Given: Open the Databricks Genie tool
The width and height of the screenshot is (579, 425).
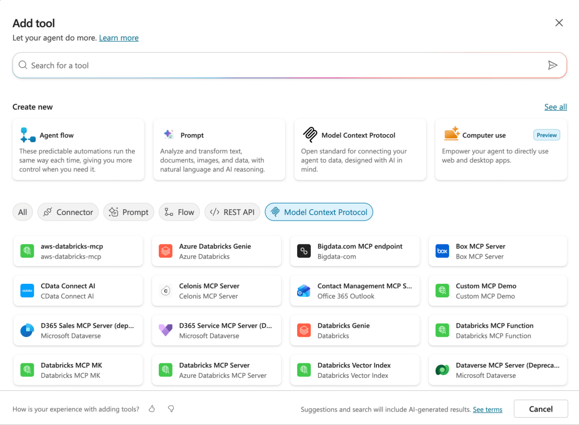Looking at the screenshot, I should point(355,330).
